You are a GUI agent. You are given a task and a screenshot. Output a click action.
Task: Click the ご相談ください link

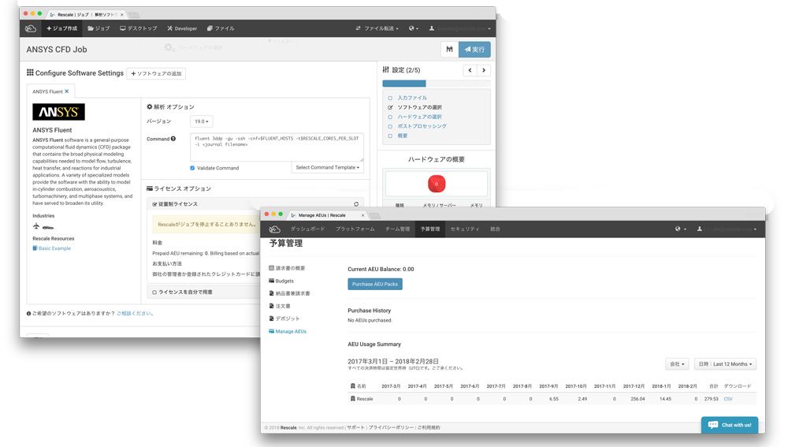click(135, 313)
